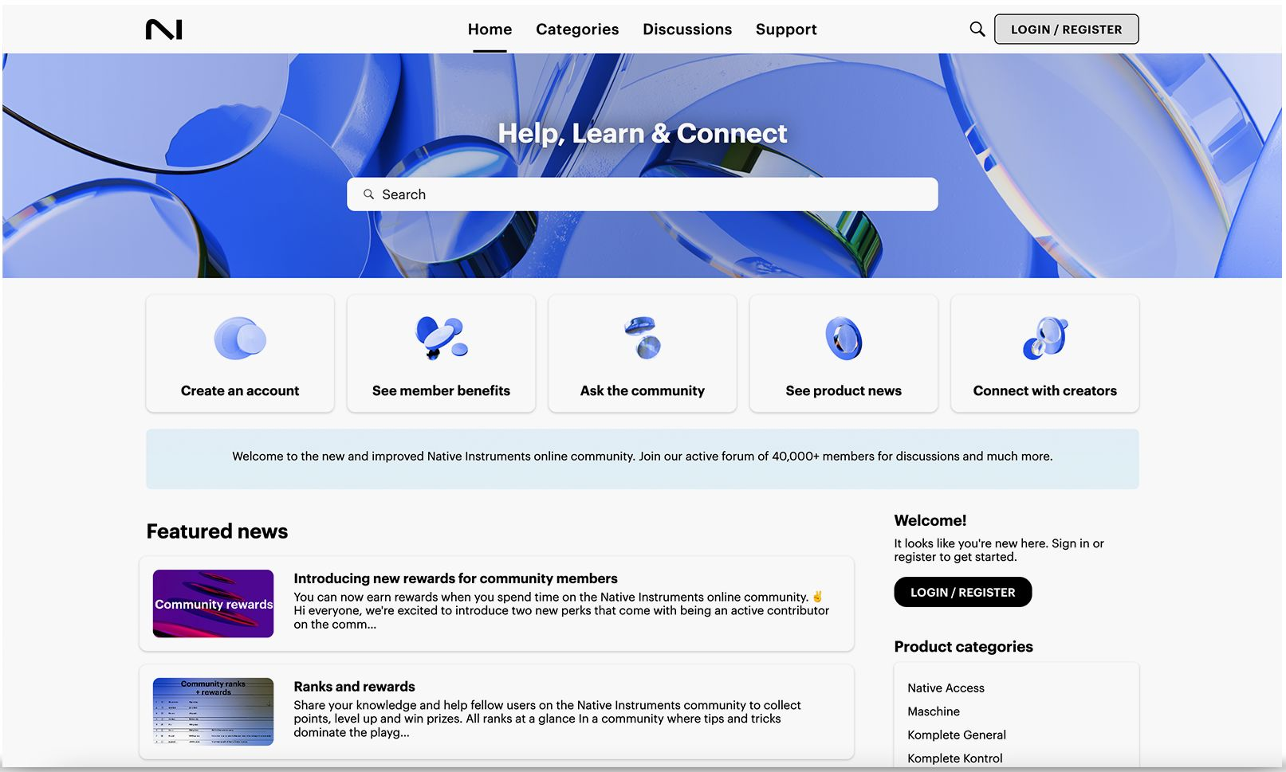Image resolution: width=1286 pixels, height=772 pixels.
Task: Click the Create an account bubble icon
Action: [x=240, y=339]
